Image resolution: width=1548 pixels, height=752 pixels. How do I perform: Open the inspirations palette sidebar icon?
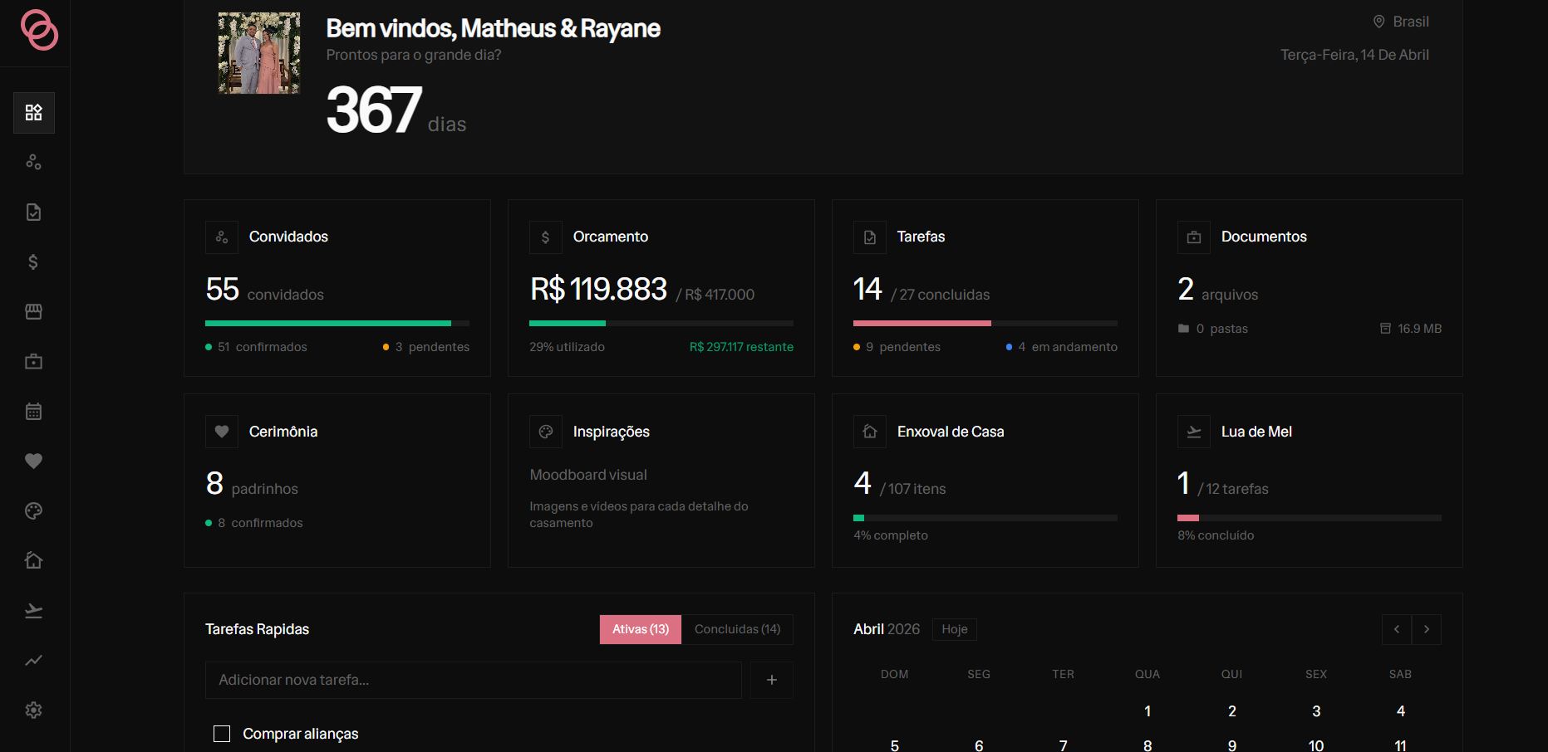34,510
